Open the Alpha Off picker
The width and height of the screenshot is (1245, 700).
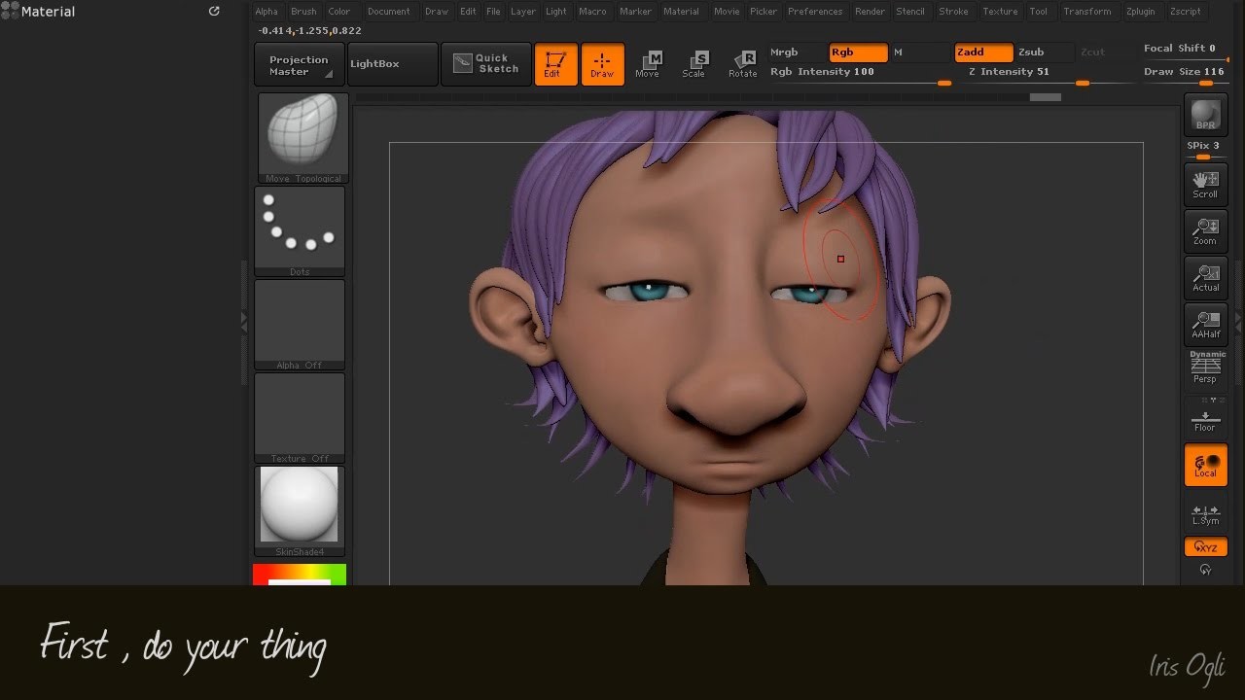[x=300, y=321]
